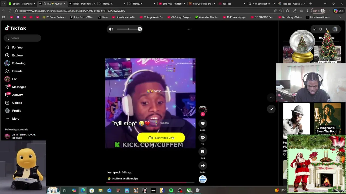This screenshot has width=346, height=194.
Task: Open browser downloads icon
Action: tap(307, 11)
